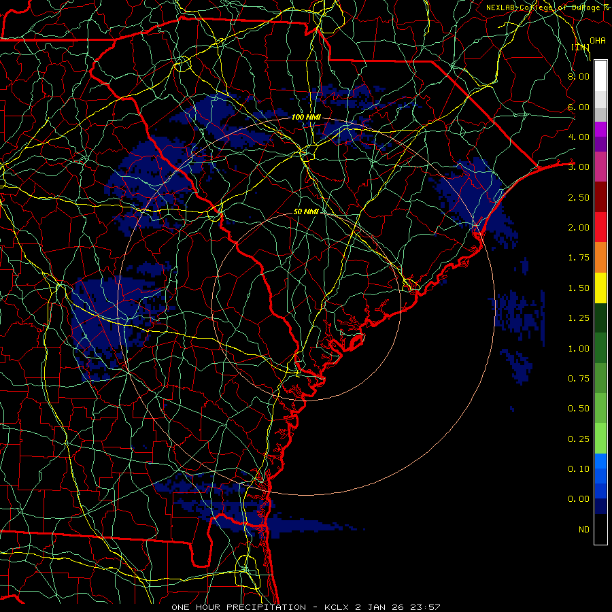Click the 50 NMI range ring label
The height and width of the screenshot is (612, 612).
point(306,211)
